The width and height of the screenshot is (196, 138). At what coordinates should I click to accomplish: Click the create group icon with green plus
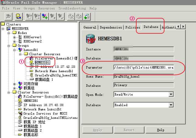coord(45,16)
